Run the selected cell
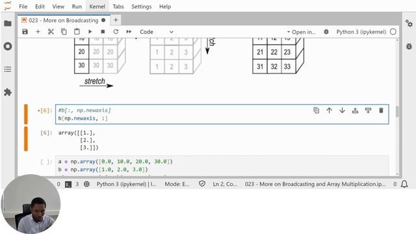Screen dimensions: 416x234 coord(90,32)
